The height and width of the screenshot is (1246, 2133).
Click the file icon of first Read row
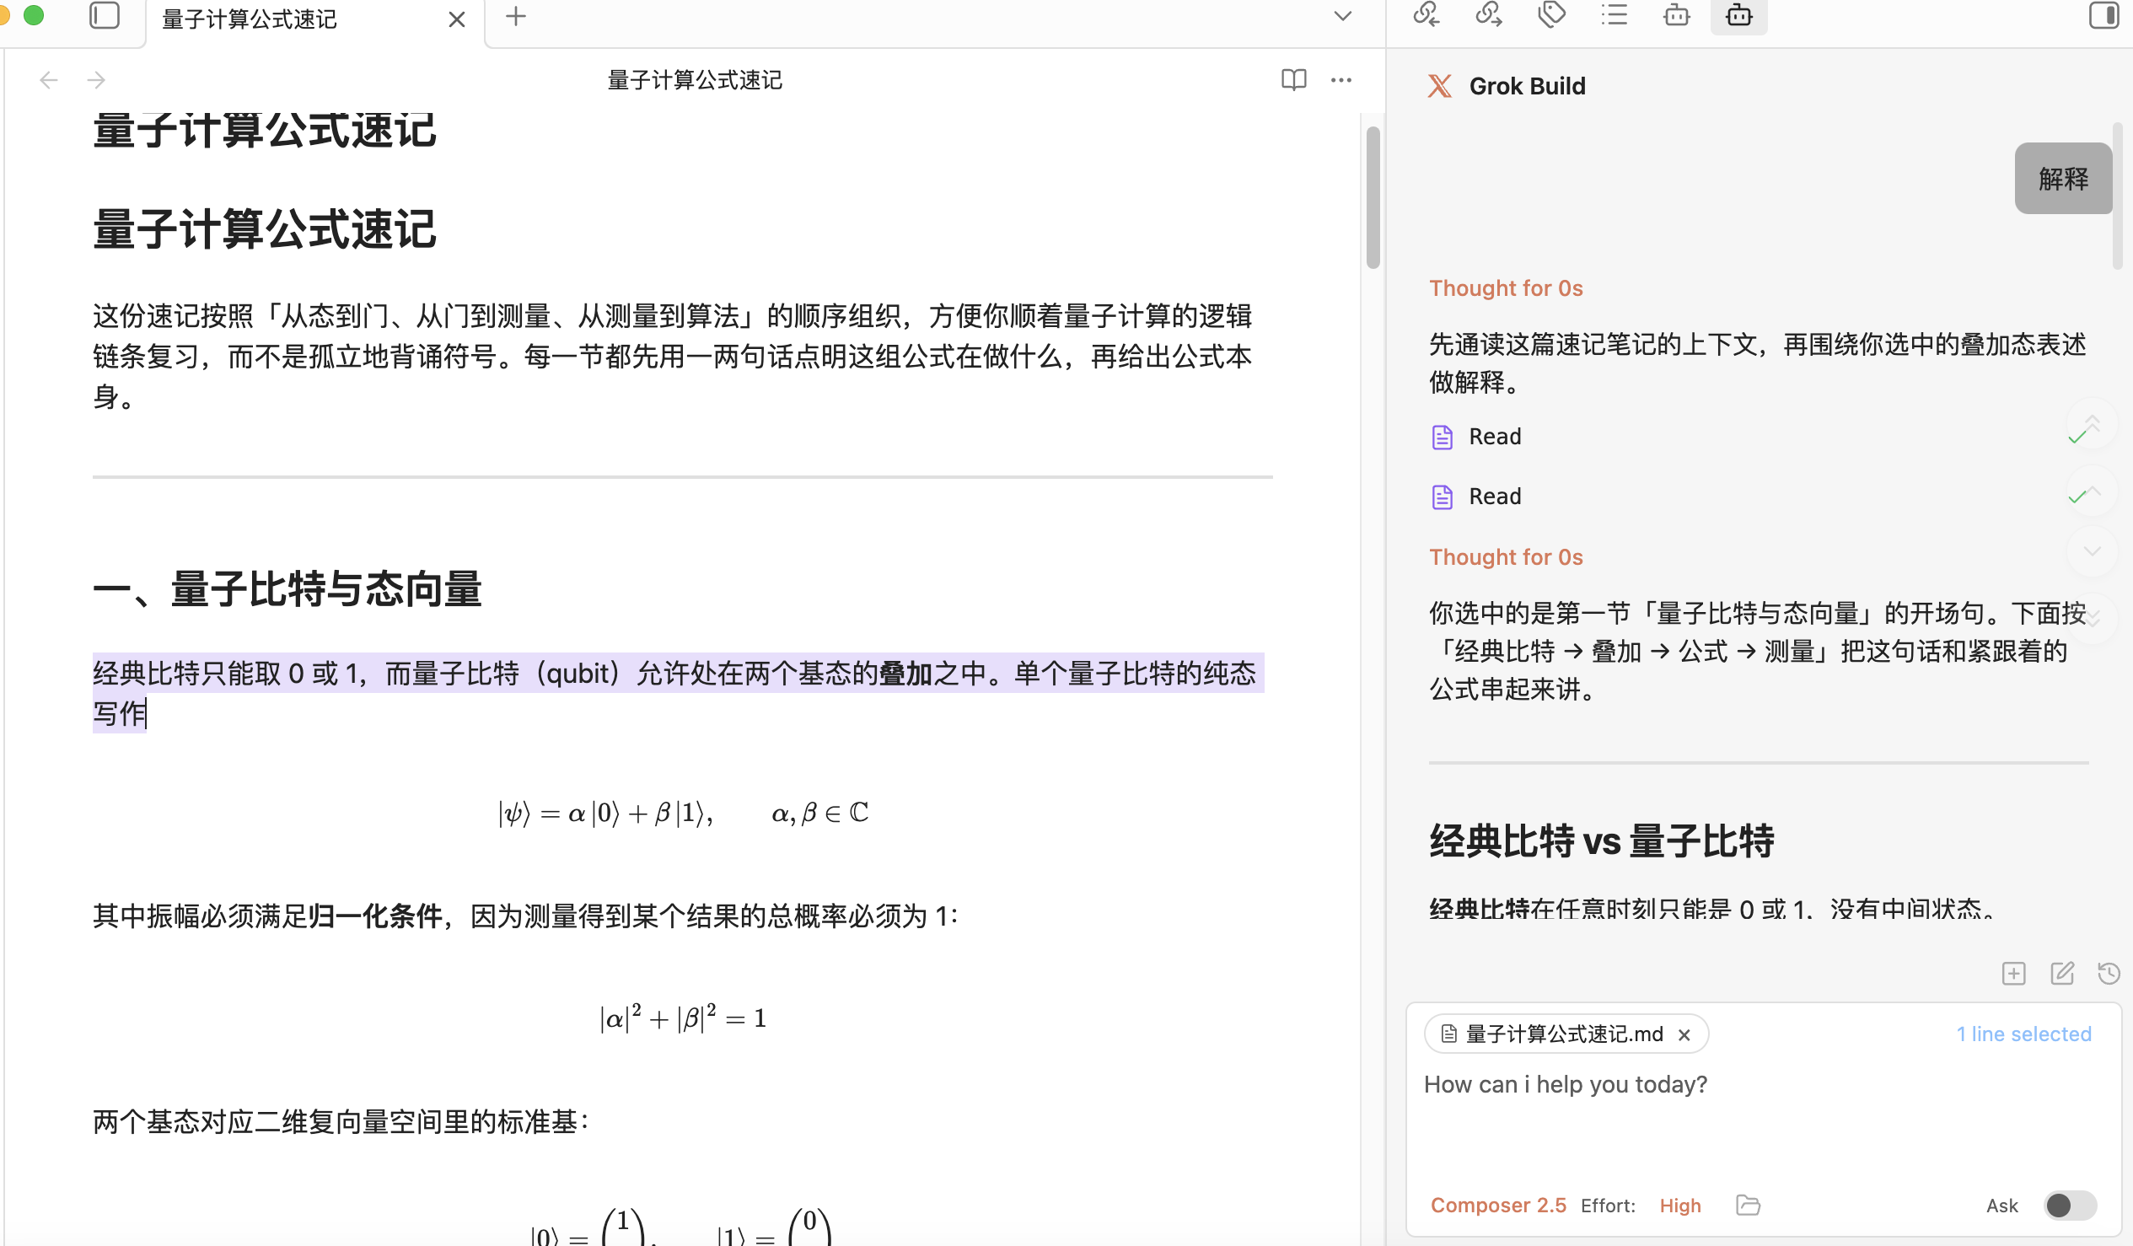tap(1443, 438)
